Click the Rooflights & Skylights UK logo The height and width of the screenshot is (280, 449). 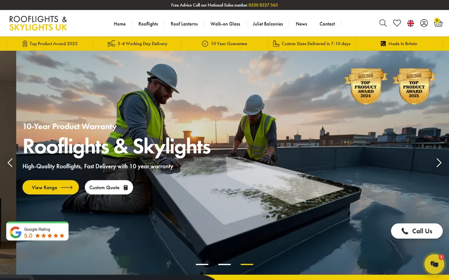tap(38, 23)
